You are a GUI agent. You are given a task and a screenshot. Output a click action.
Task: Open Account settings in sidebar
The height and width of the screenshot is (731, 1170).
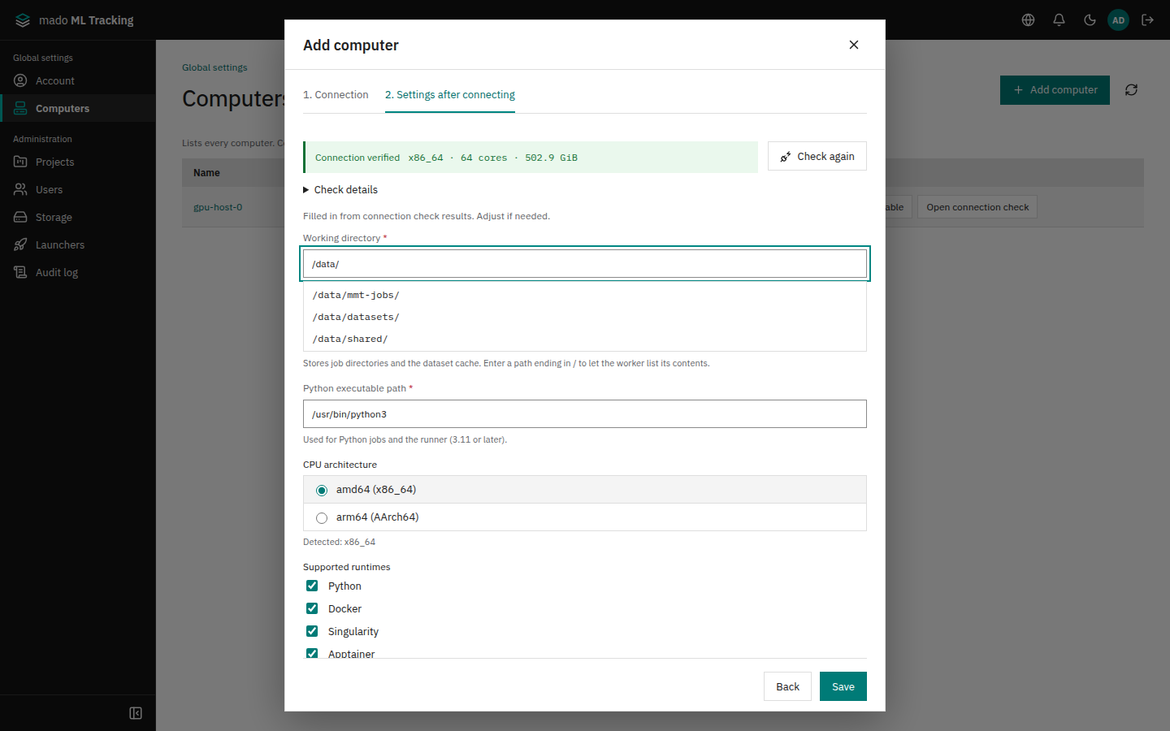point(78,80)
